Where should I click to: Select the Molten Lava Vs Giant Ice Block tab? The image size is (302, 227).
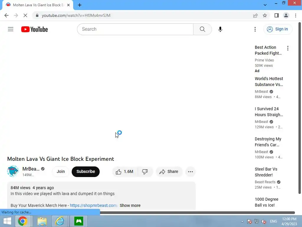pos(38,5)
